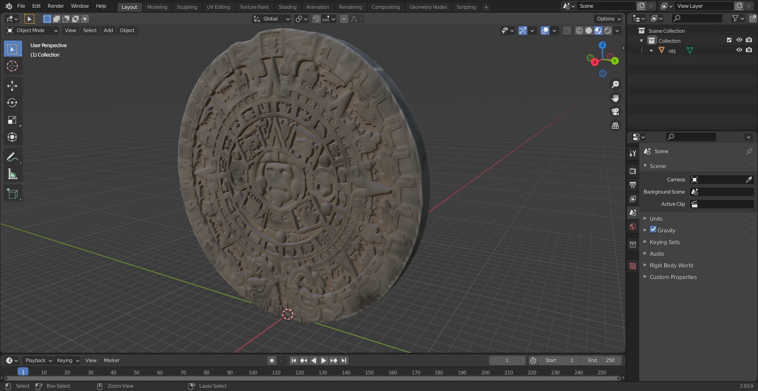Open the Tool properties tab
This screenshot has width=758, height=391.
[x=633, y=153]
